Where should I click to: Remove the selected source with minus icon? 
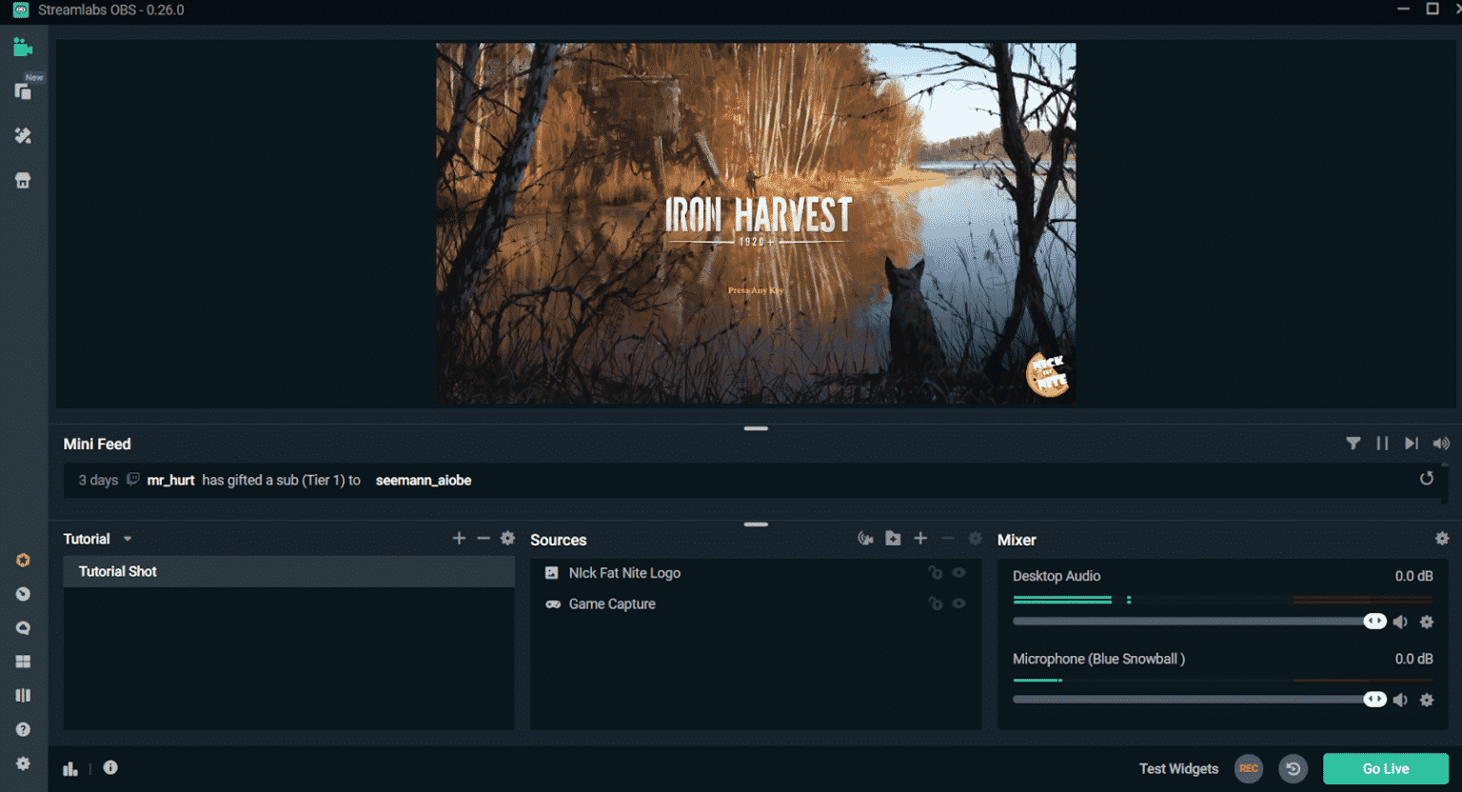point(948,539)
